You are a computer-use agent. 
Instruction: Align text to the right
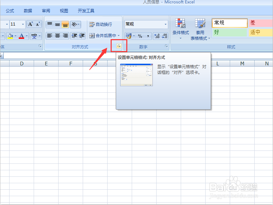(65, 36)
